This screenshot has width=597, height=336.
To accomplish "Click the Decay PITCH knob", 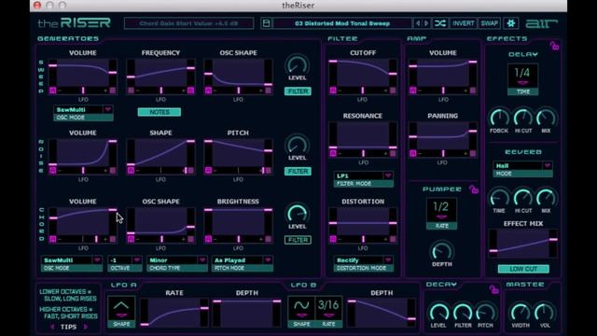I will 485,312.
